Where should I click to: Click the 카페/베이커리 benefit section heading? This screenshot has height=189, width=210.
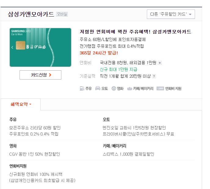pyautogui.click(x=114, y=146)
